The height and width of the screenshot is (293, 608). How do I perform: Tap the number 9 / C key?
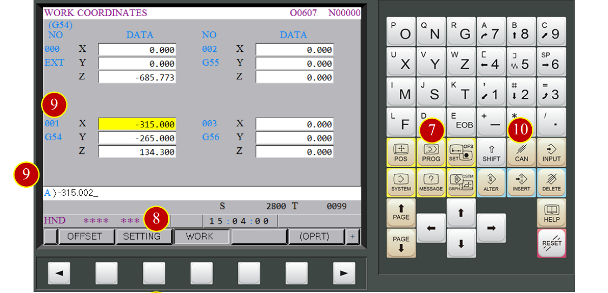551,31
